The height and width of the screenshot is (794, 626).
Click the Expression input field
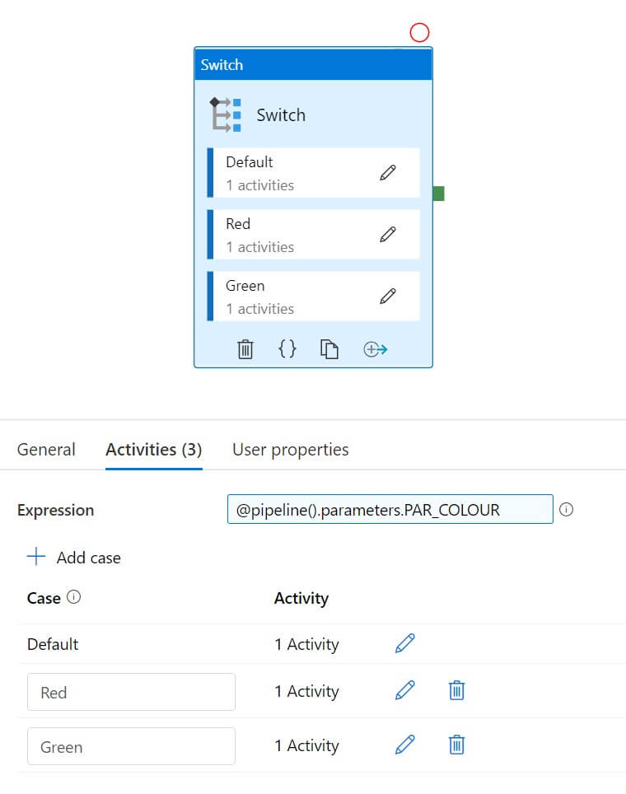click(390, 510)
